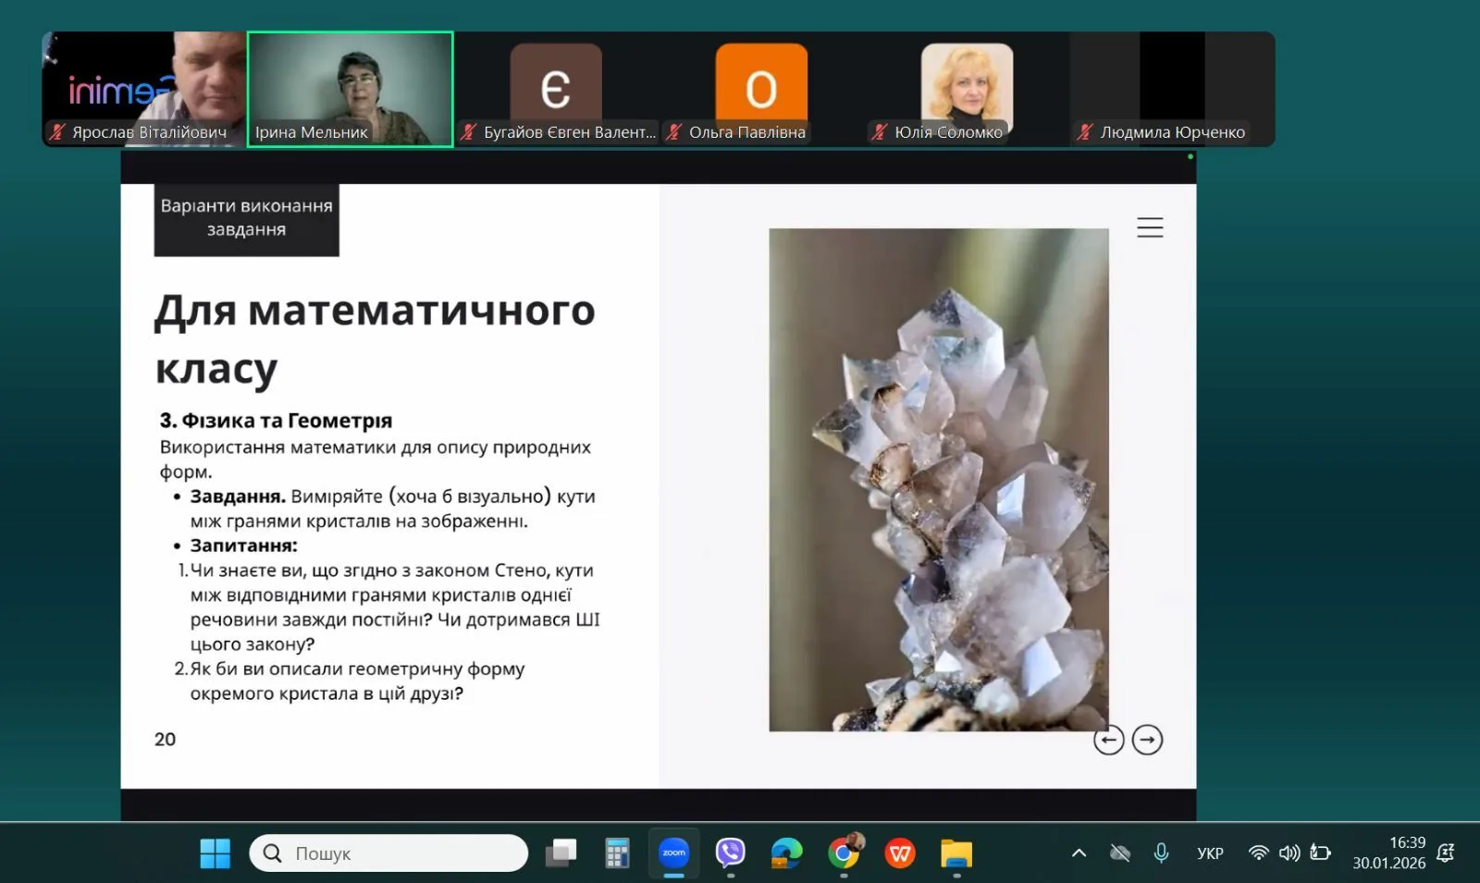This screenshot has height=883, width=1480.
Task: Click the subheading '3. Фізика та Геометрія'
Action: point(276,421)
